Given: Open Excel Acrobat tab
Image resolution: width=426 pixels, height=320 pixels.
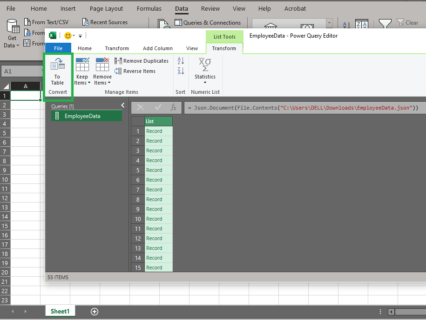Looking at the screenshot, I should (295, 9).
